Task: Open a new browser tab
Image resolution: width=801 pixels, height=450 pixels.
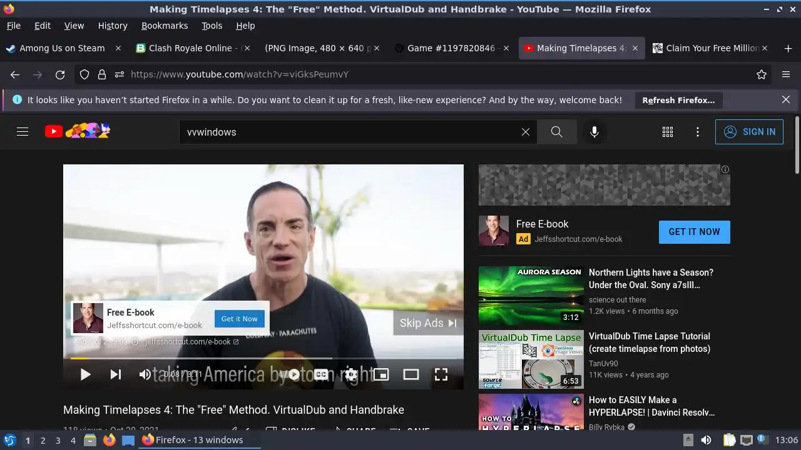Action: click(x=788, y=48)
